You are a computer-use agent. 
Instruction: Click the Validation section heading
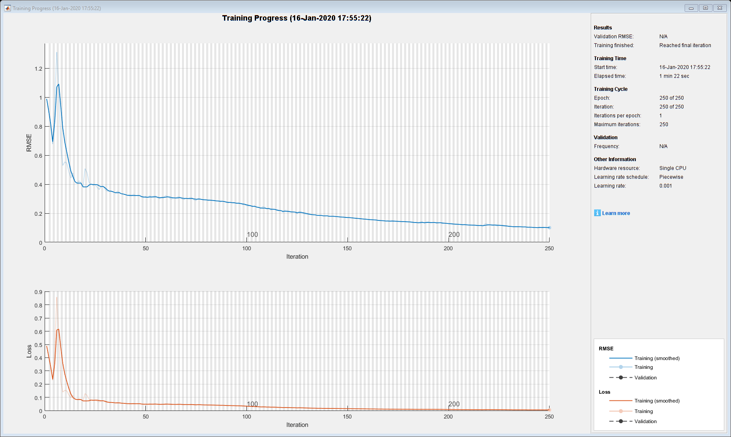click(606, 137)
